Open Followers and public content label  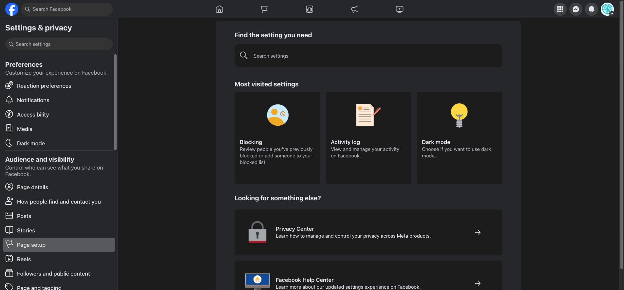(53, 274)
